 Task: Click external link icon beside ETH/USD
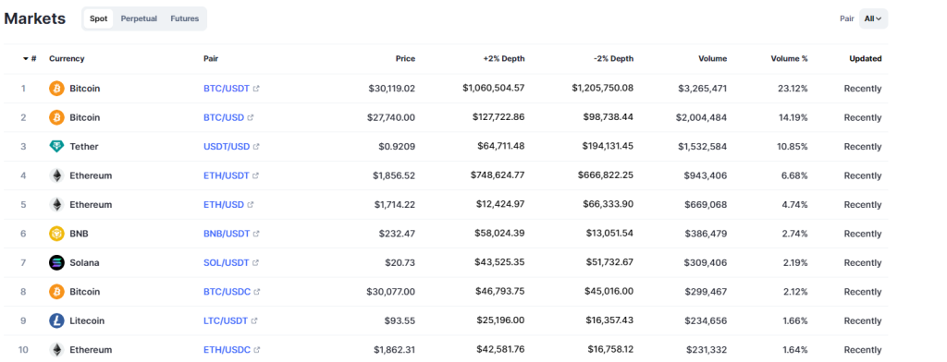251,204
